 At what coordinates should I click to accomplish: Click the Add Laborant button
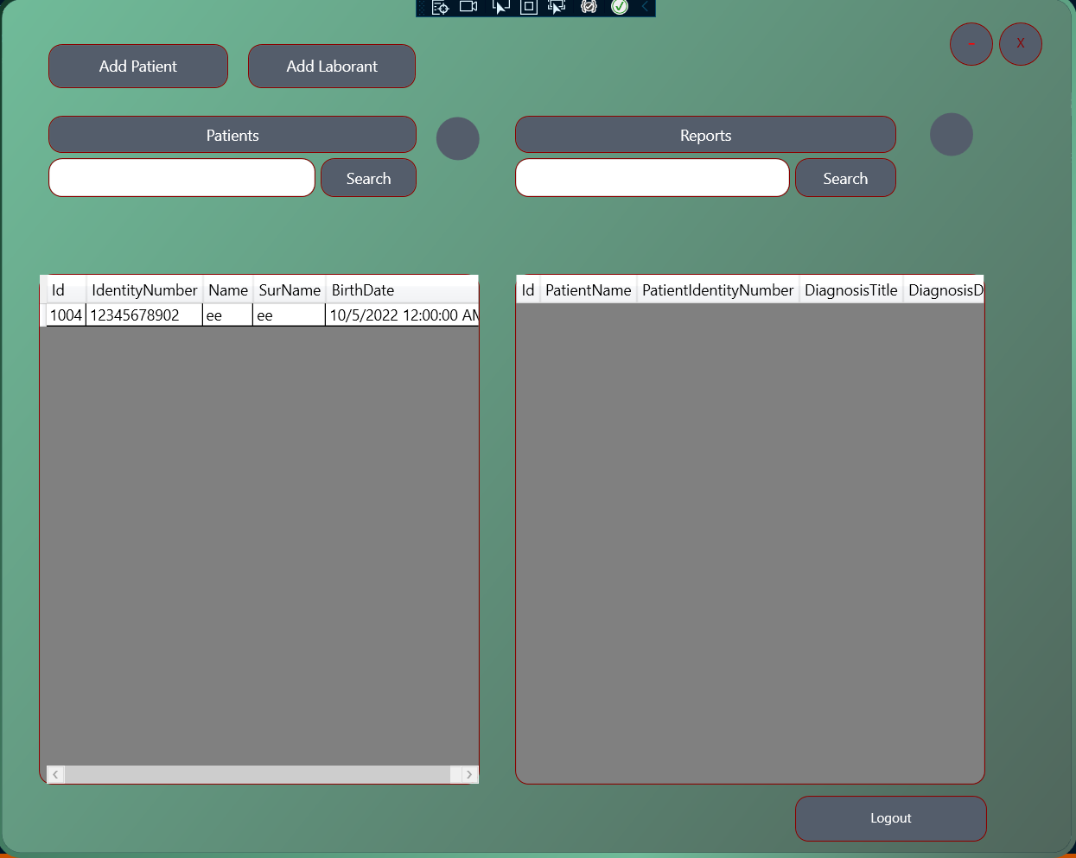[332, 67]
